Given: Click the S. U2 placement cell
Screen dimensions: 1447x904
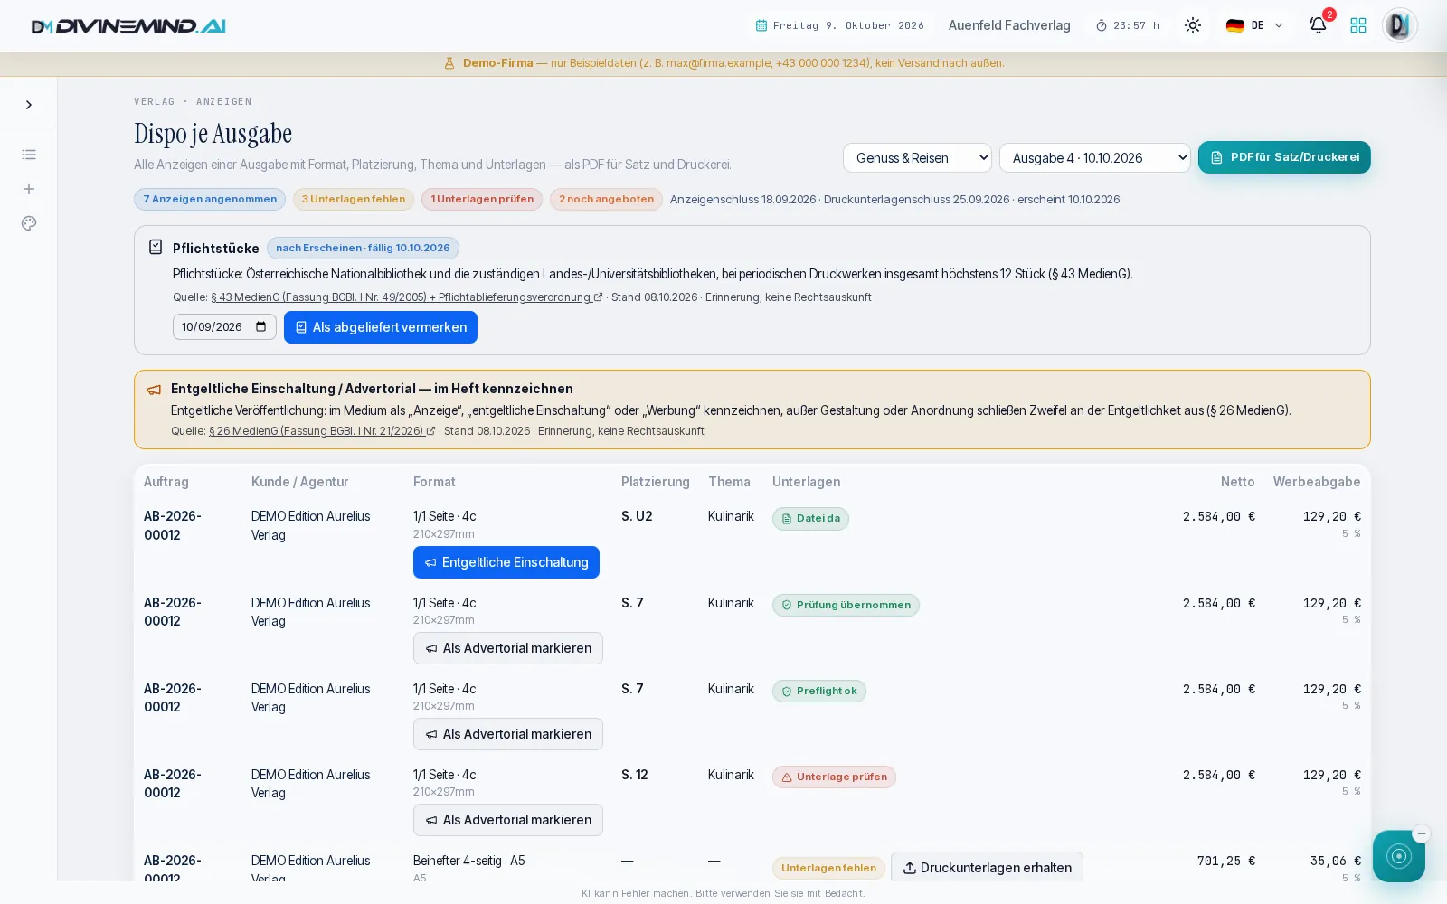Looking at the screenshot, I should pyautogui.click(x=637, y=516).
